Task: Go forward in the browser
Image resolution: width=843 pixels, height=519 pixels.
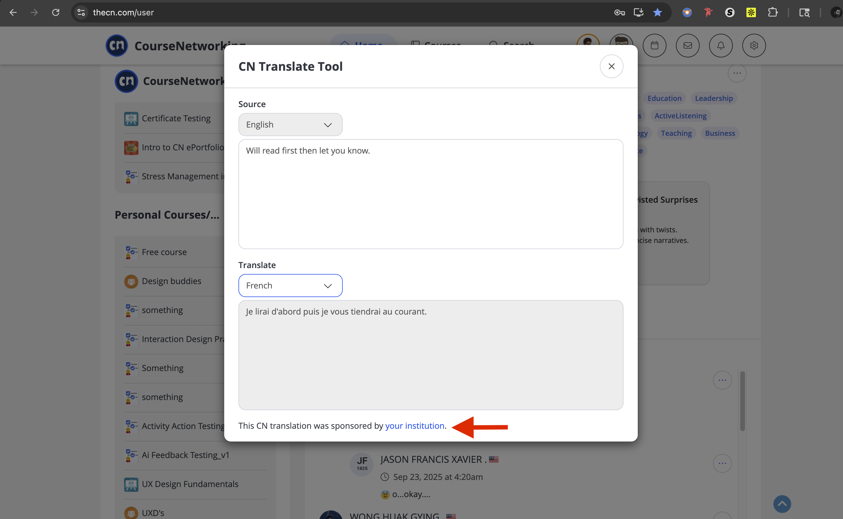Action: 34,13
